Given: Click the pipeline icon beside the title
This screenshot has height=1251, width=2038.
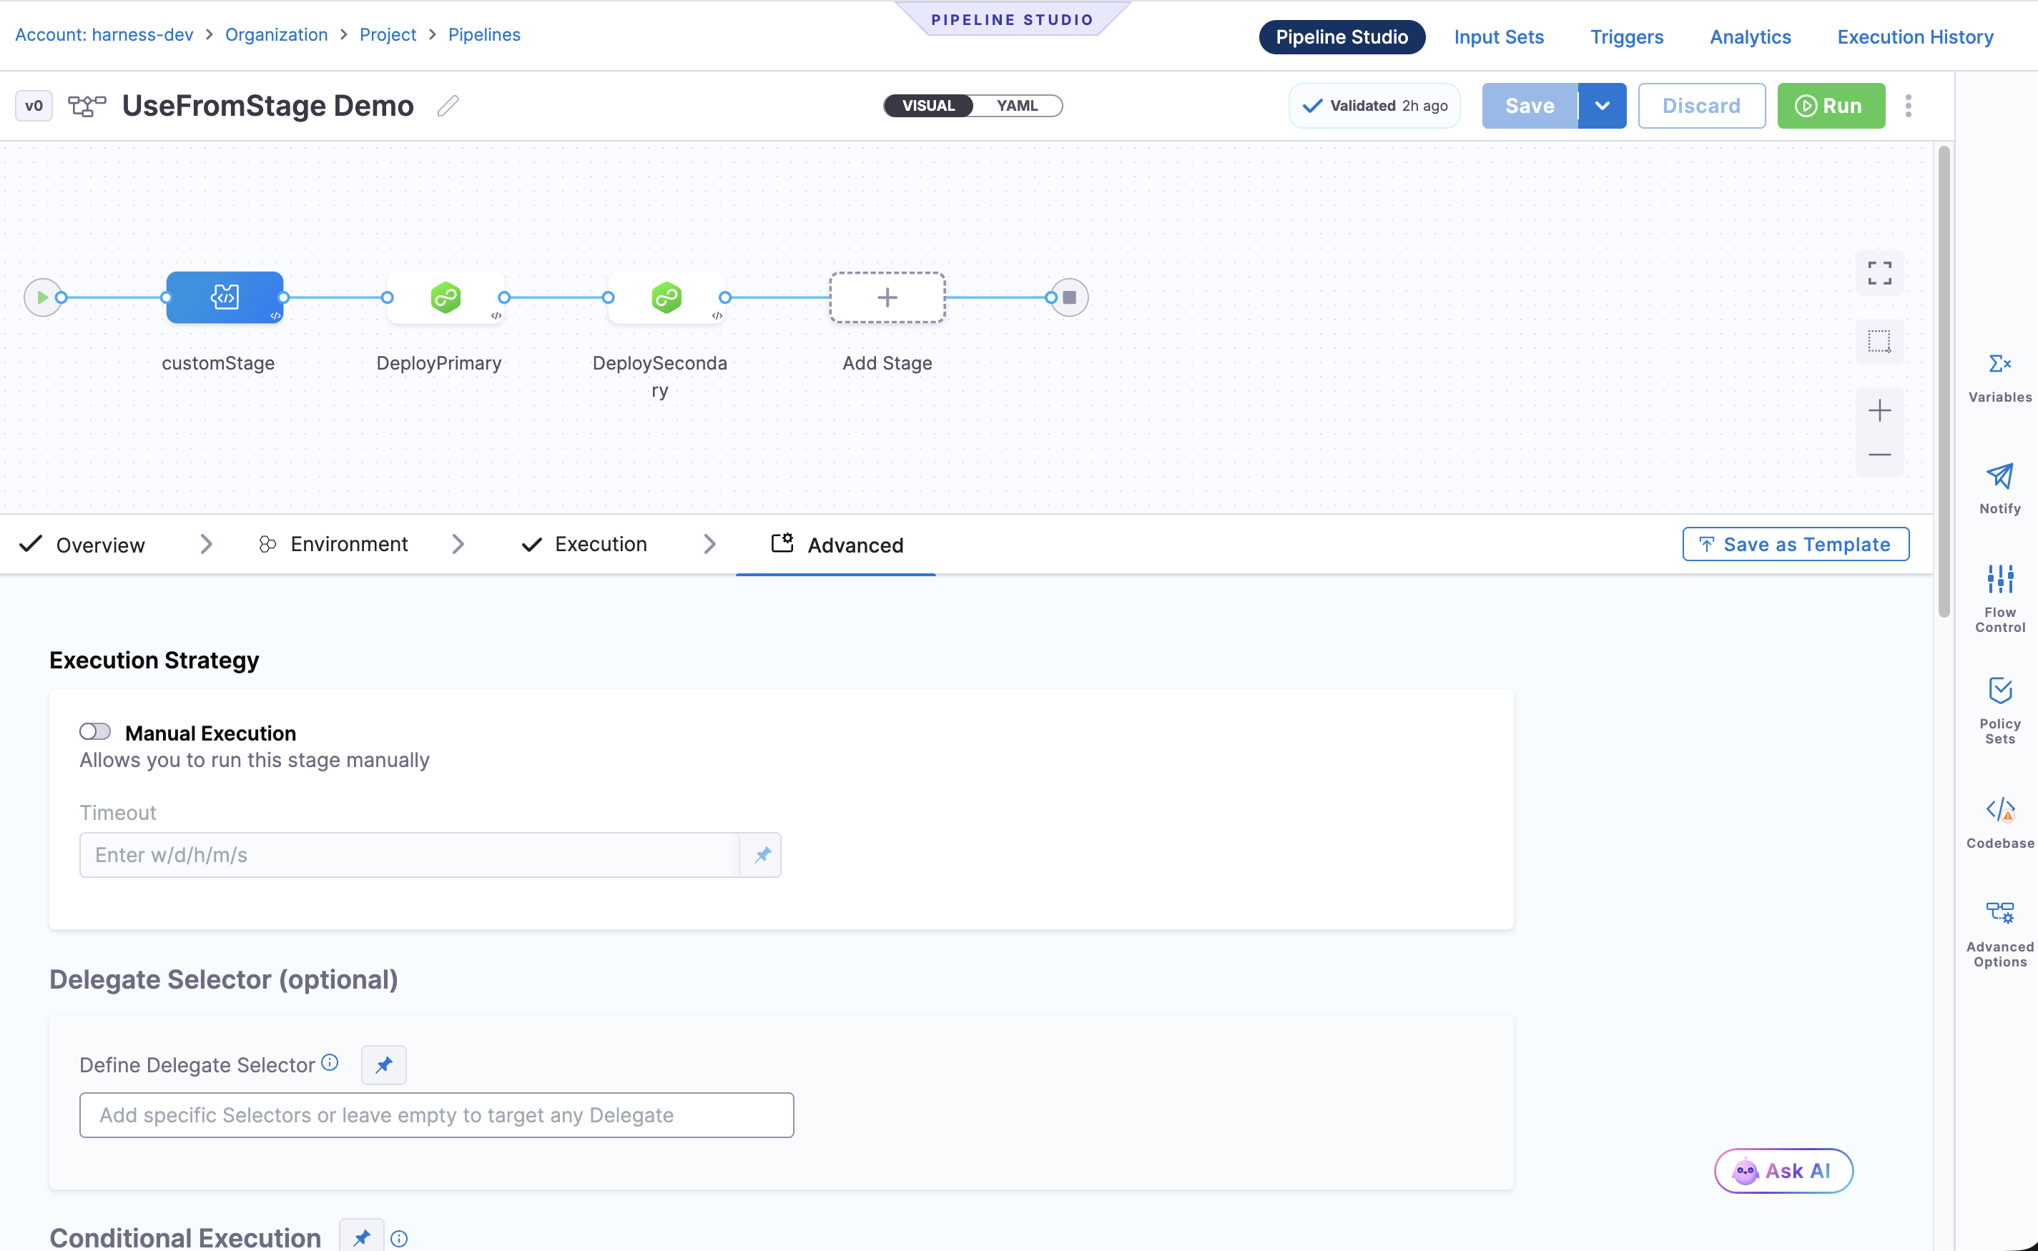Looking at the screenshot, I should pyautogui.click(x=87, y=106).
